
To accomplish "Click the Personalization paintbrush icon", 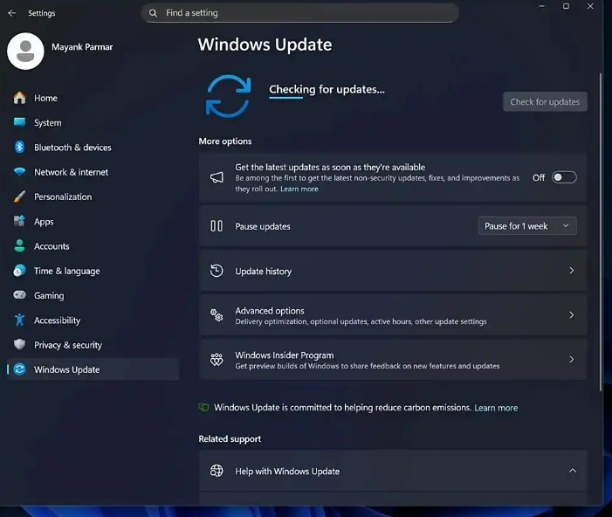I will click(x=19, y=196).
